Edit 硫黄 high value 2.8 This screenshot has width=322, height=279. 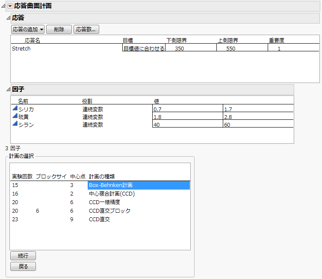click(258, 116)
